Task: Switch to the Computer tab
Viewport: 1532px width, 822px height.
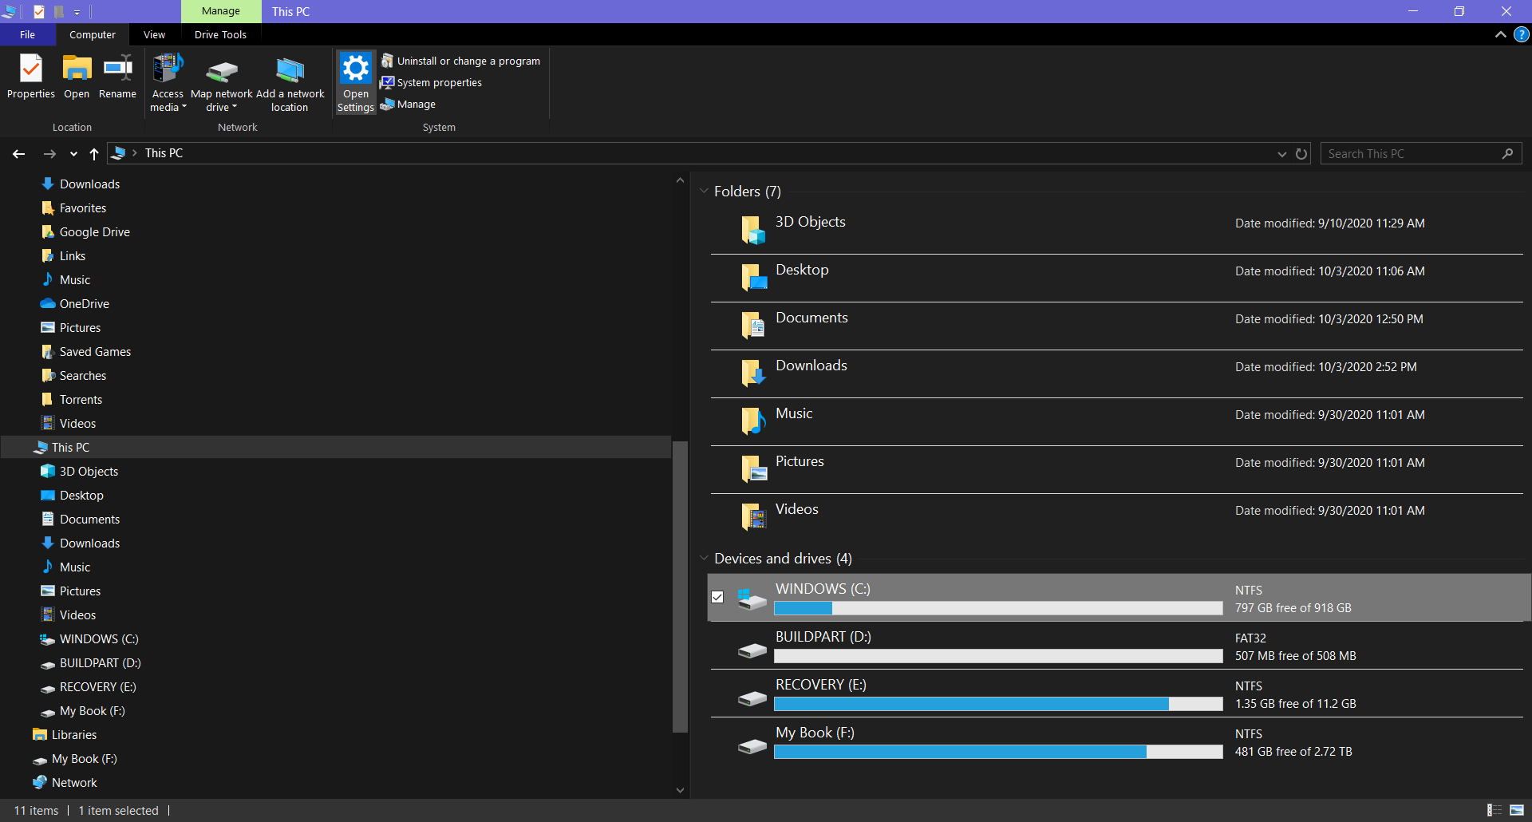Action: [x=93, y=34]
